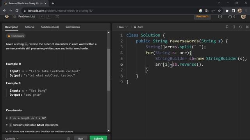Switch to the Description tab
Viewport: 250px width, 140px height.
[x=12, y=27]
